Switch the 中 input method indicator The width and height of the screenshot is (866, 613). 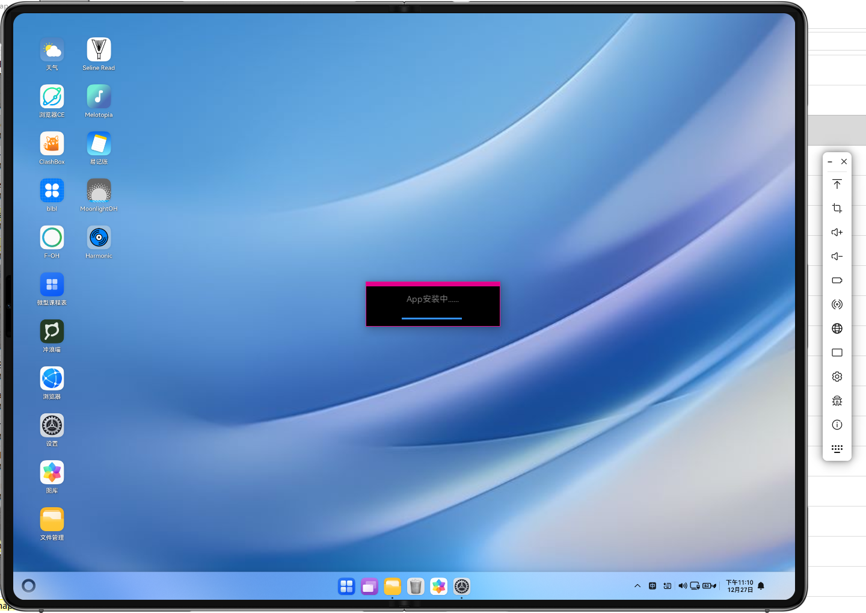point(653,586)
